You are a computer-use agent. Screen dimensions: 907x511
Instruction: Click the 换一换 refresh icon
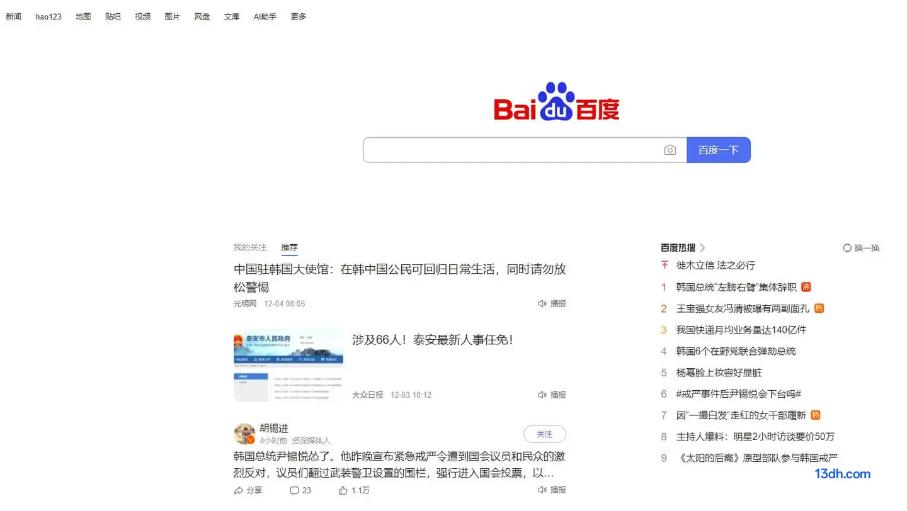coord(847,248)
